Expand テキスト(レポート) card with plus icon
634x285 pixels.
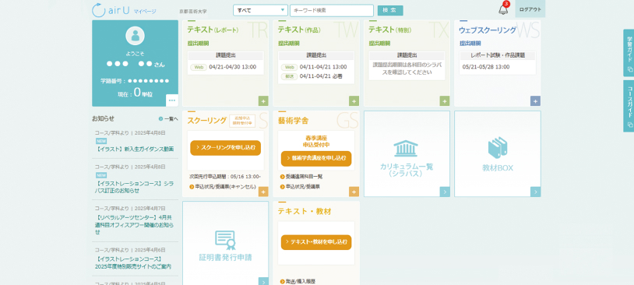pos(263,101)
